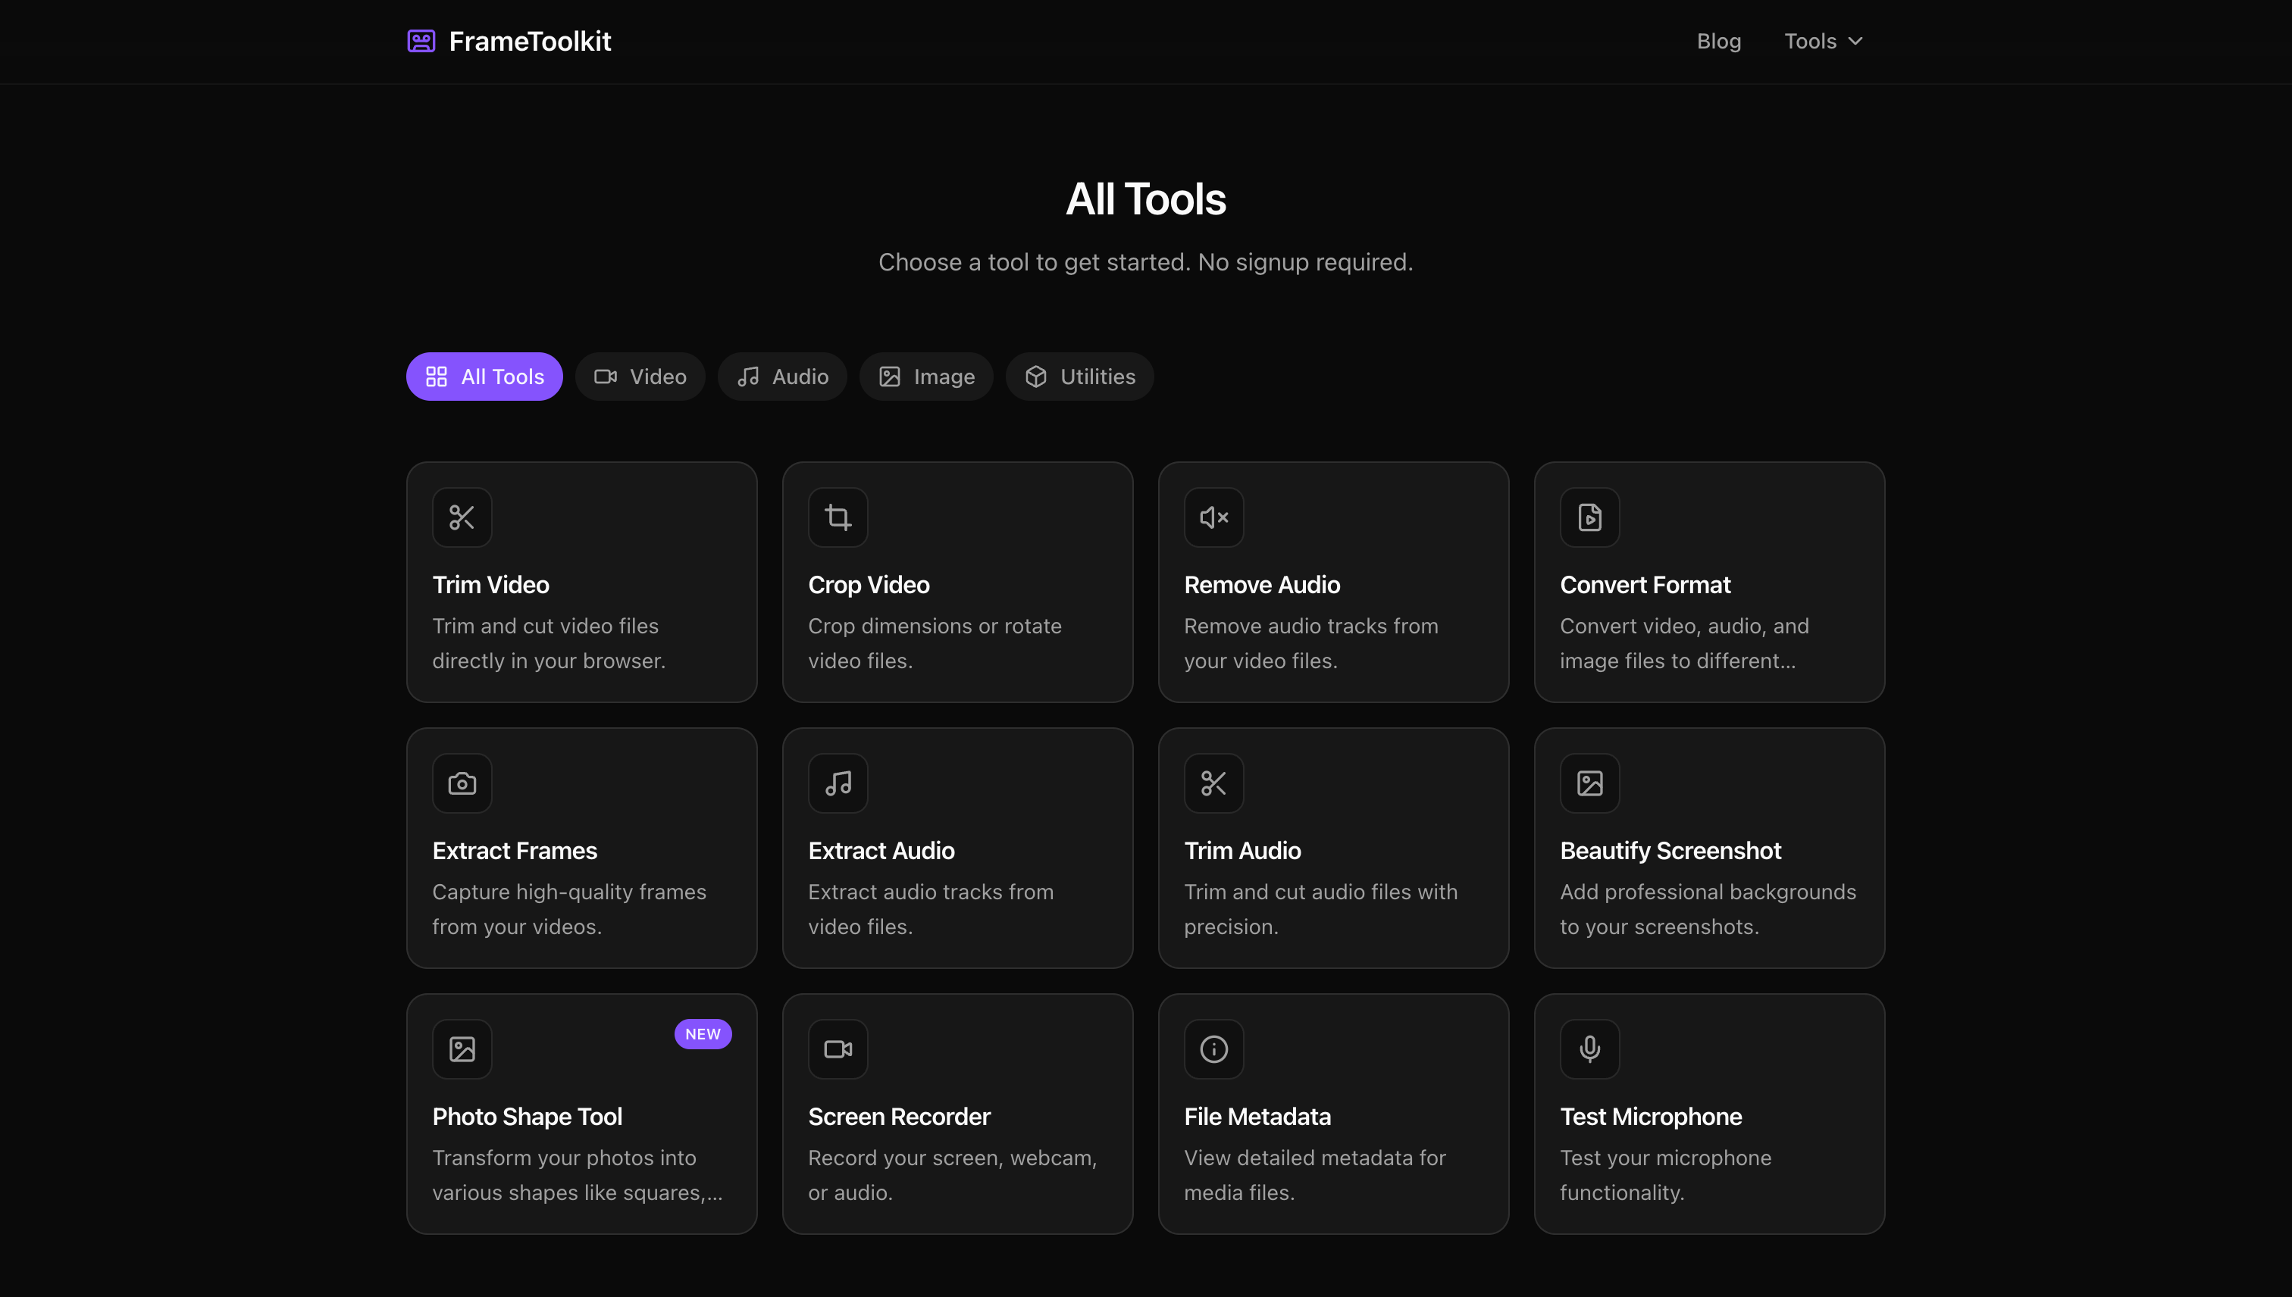The width and height of the screenshot is (2292, 1297).
Task: Open the Photo Shape Tool card
Action: point(580,1114)
